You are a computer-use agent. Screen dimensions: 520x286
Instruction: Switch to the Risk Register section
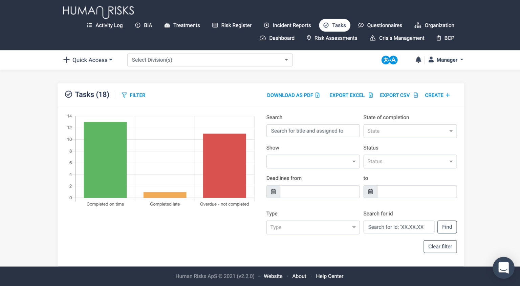click(232, 25)
